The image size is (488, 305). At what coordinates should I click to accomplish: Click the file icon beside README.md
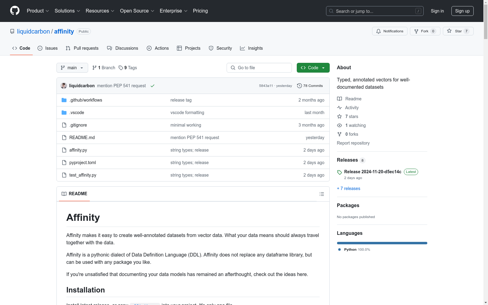tap(64, 138)
